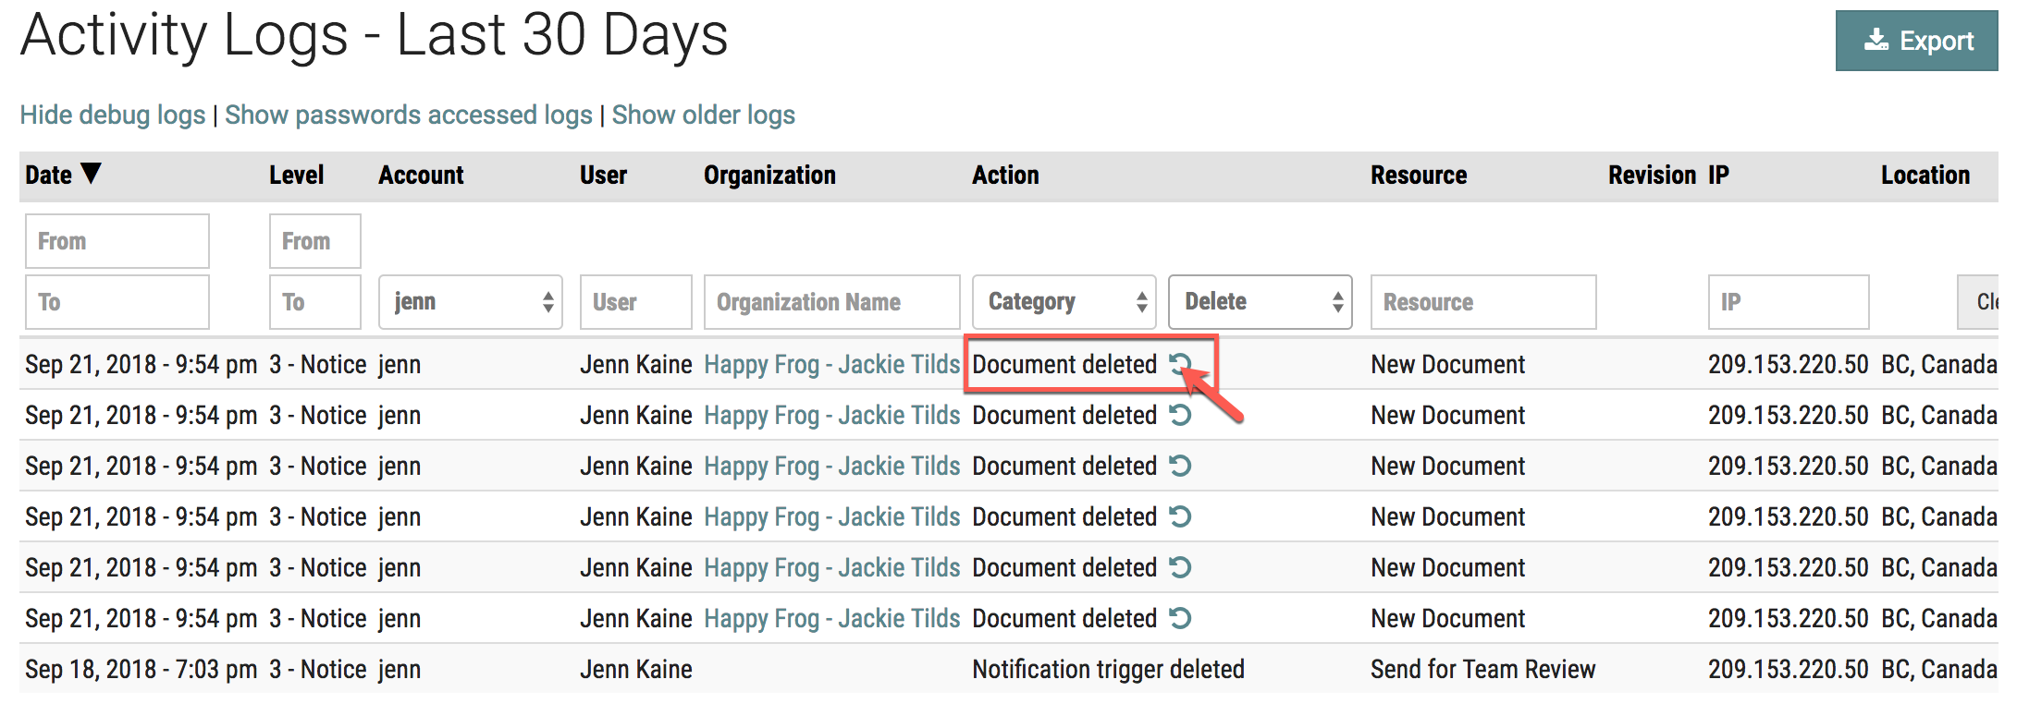Click the download icon inside the Export button

pyautogui.click(x=1877, y=40)
